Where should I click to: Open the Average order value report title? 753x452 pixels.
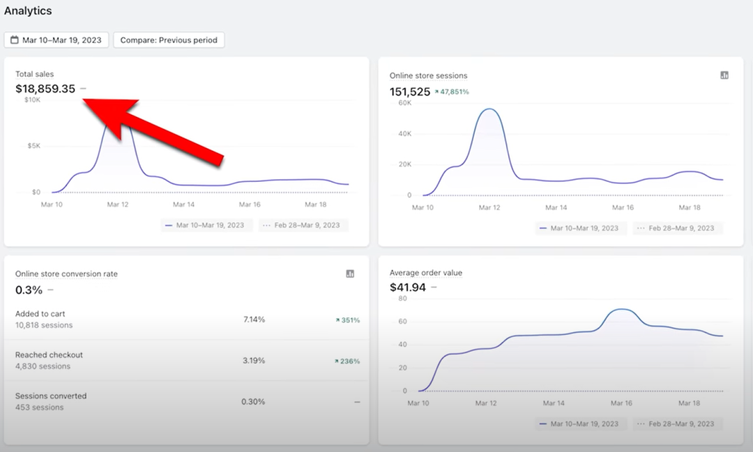tap(425, 273)
